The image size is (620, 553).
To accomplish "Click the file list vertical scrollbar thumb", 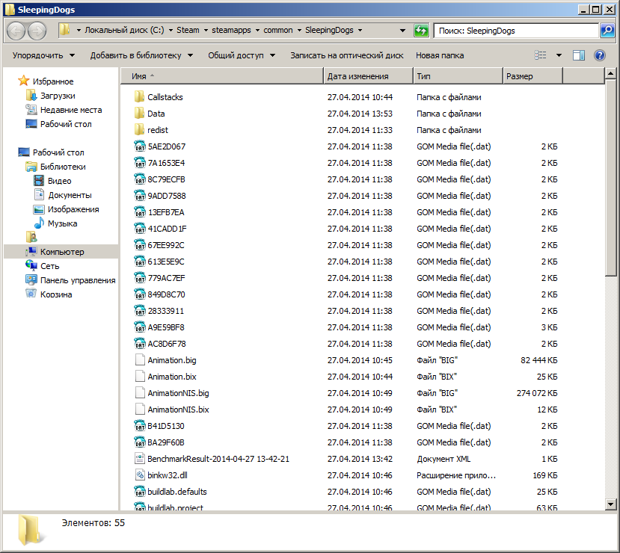I will (x=610, y=179).
